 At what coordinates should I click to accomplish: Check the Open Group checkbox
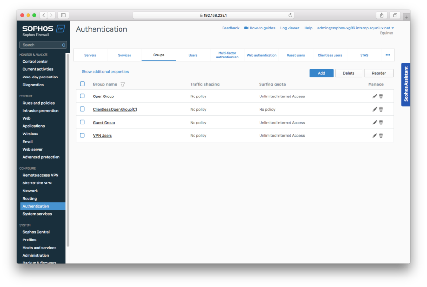[83, 96]
